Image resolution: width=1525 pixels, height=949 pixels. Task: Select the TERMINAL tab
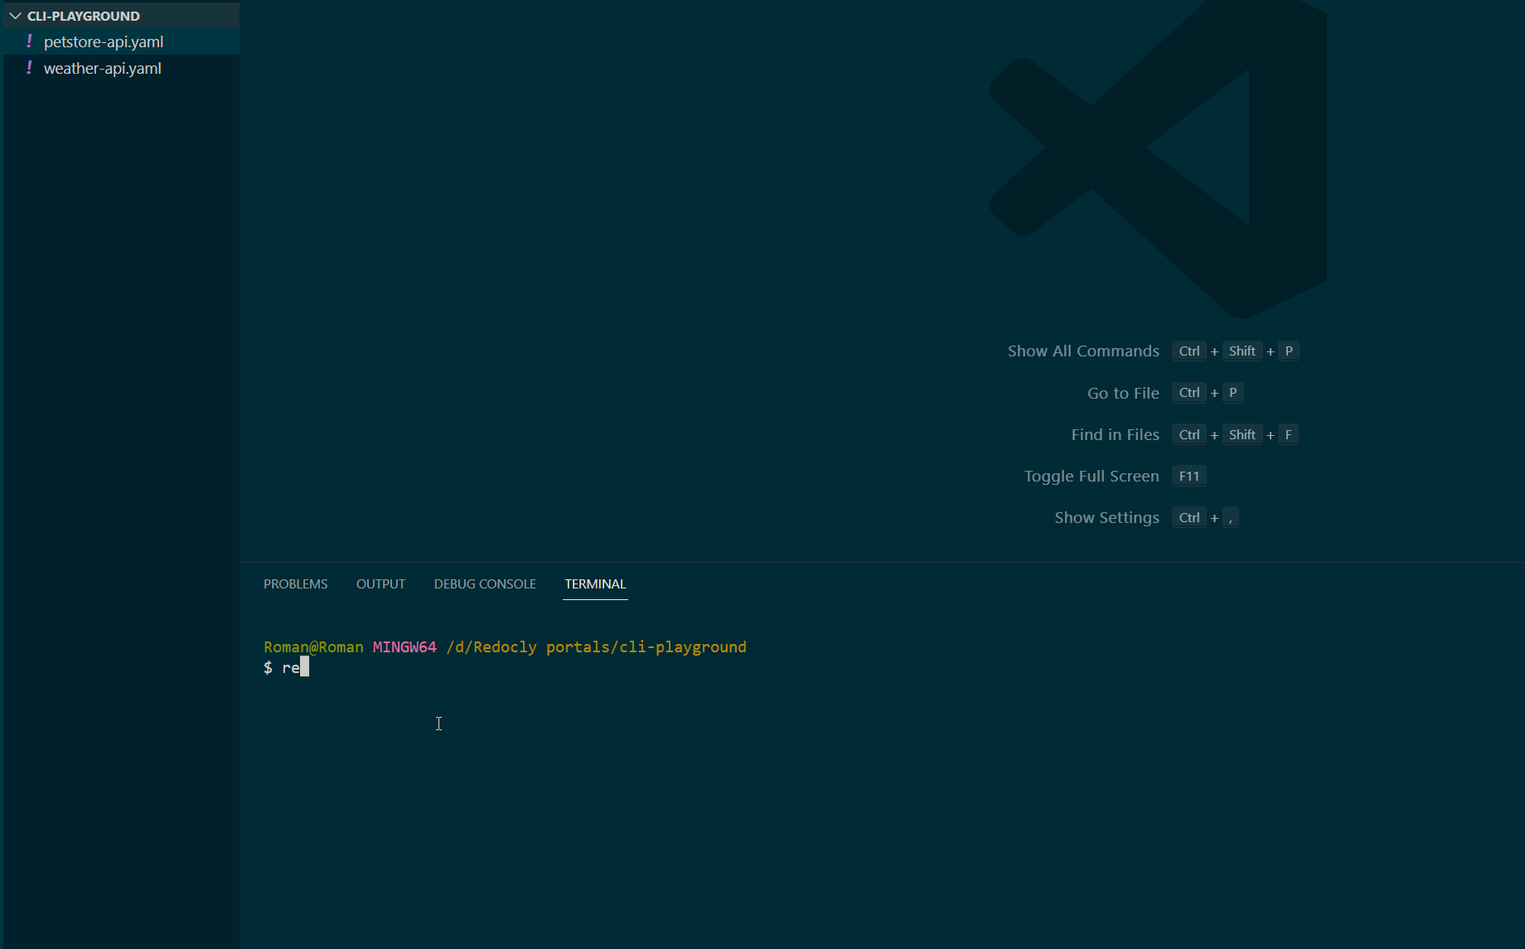[595, 583]
